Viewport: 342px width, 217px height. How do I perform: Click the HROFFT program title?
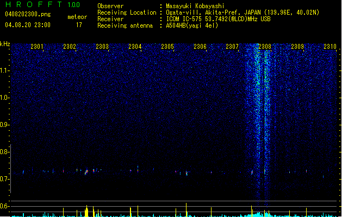(34, 4)
